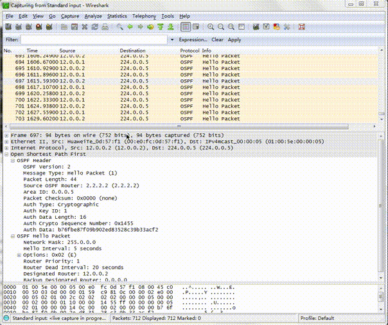
Task: Close this capture file icon
Action: (84, 27)
